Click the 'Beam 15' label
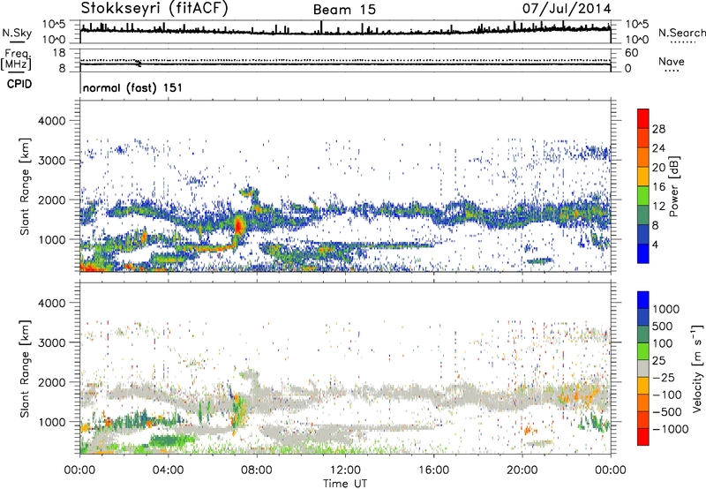Screen dimensions: 706x489 [344, 10]
